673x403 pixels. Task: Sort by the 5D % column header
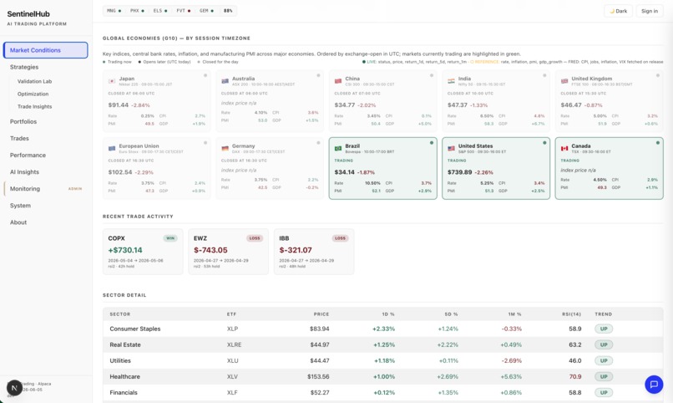[451, 314]
